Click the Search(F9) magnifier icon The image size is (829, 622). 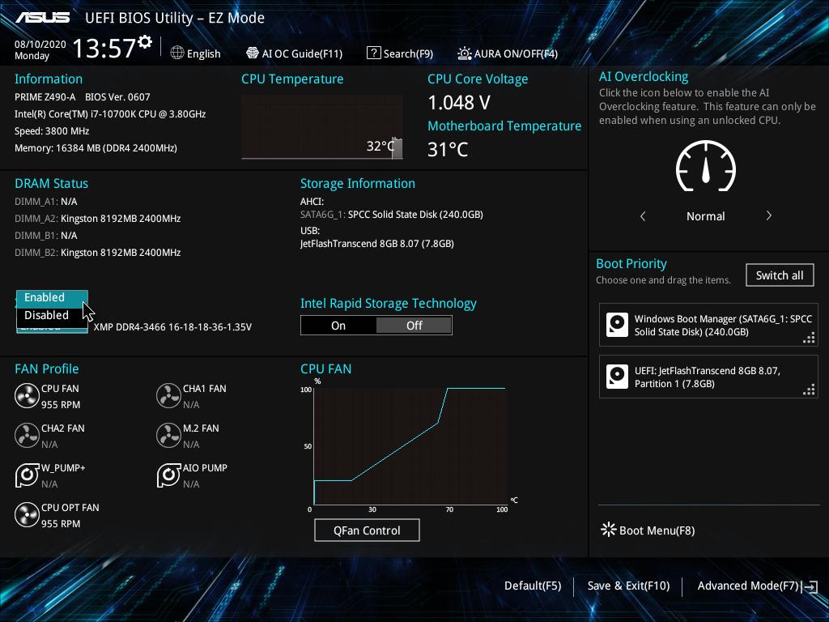point(373,53)
